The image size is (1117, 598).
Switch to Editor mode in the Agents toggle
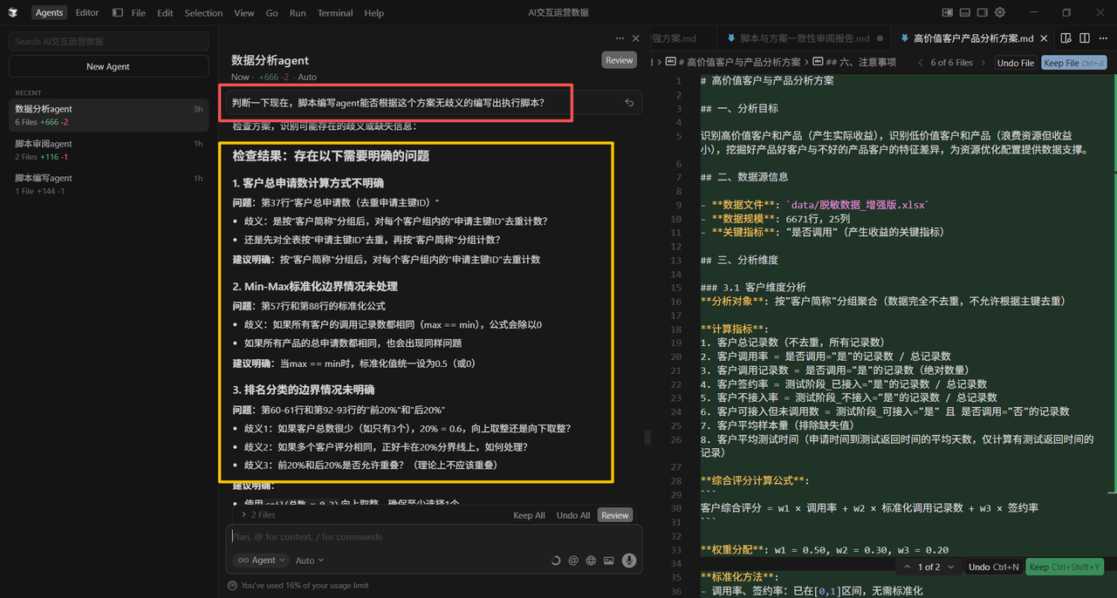tap(86, 12)
